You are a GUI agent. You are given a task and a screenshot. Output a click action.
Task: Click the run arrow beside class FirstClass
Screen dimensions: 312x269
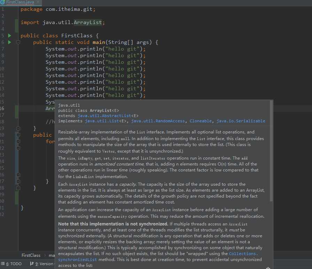pos(9,36)
